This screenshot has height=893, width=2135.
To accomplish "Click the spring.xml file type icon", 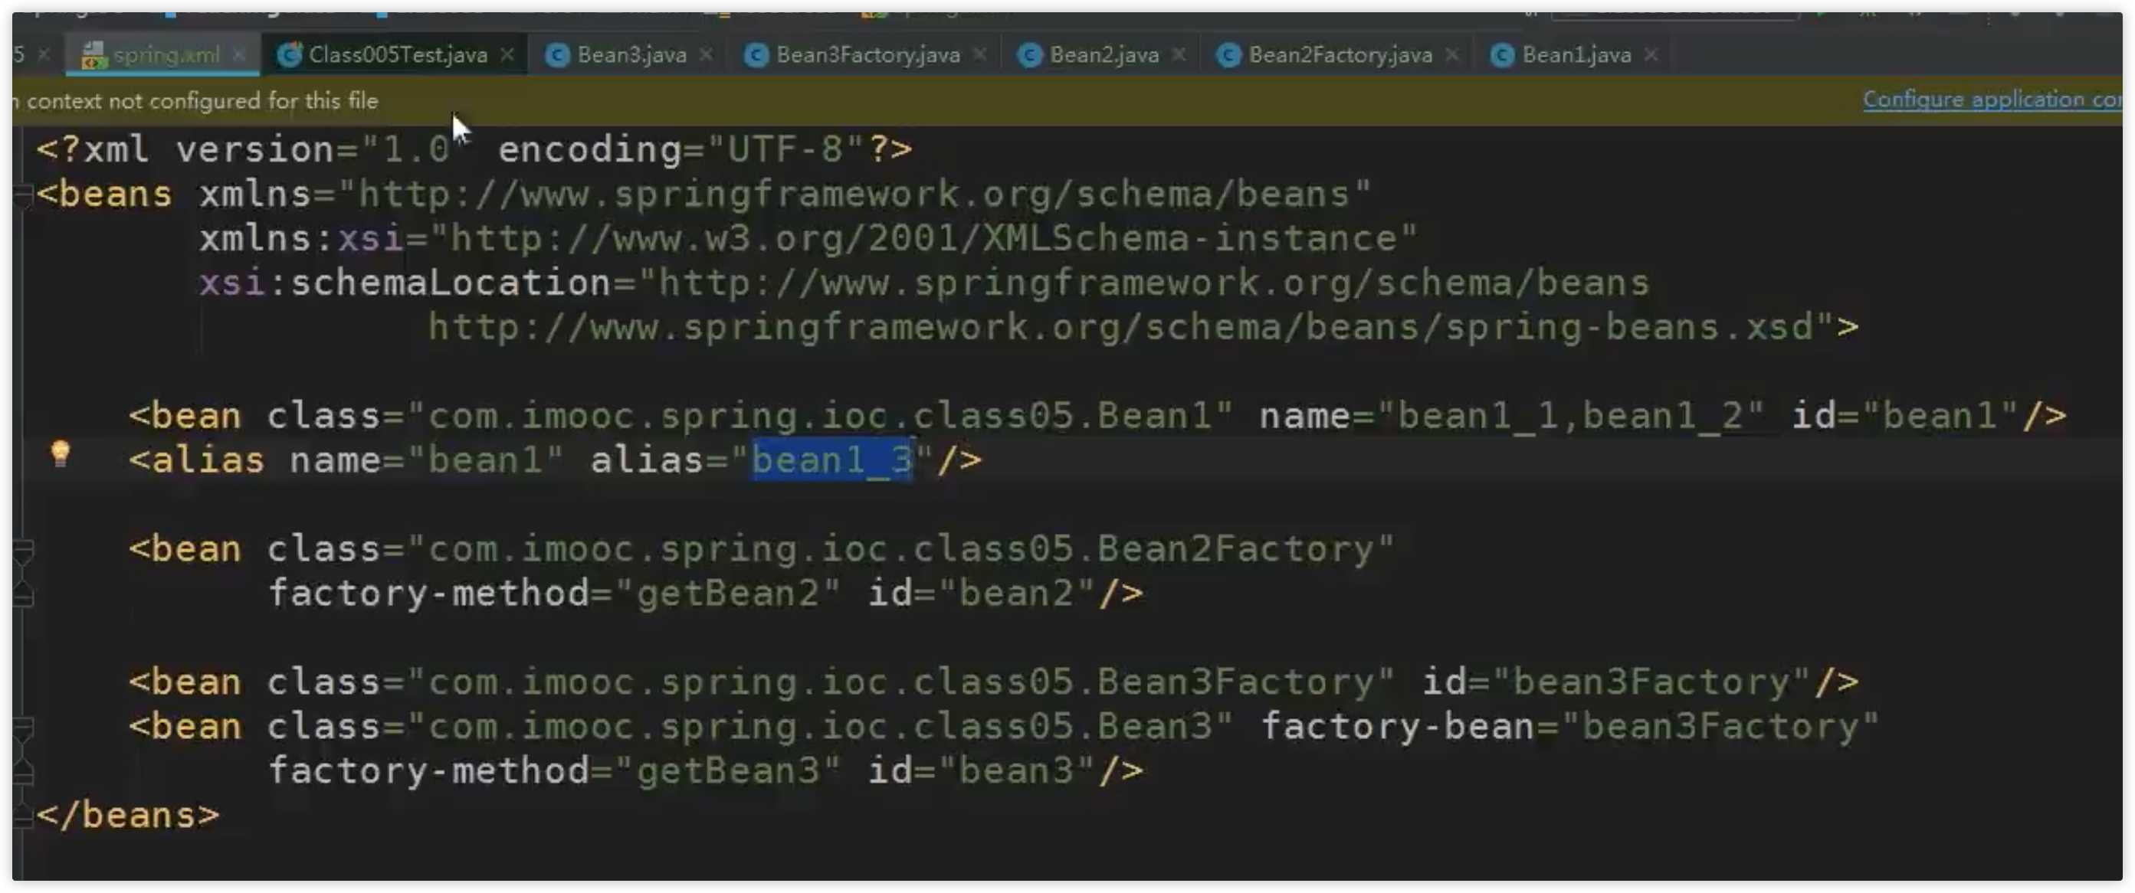I will (x=93, y=54).
